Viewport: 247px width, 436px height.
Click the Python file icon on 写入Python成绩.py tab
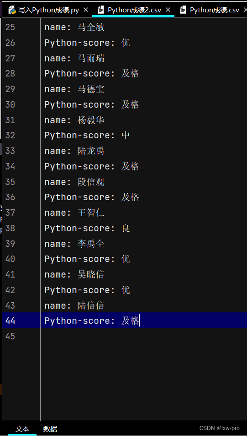pos(12,10)
